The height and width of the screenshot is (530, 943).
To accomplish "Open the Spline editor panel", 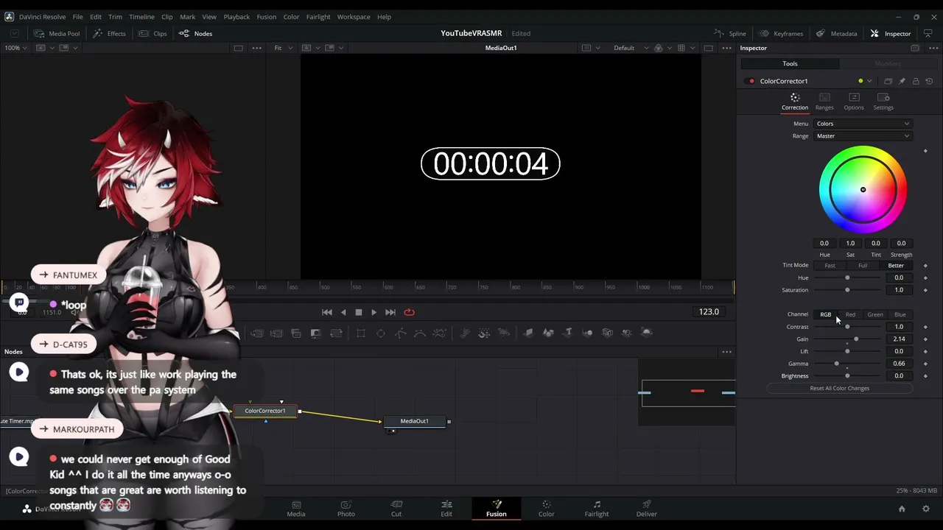I will point(730,33).
